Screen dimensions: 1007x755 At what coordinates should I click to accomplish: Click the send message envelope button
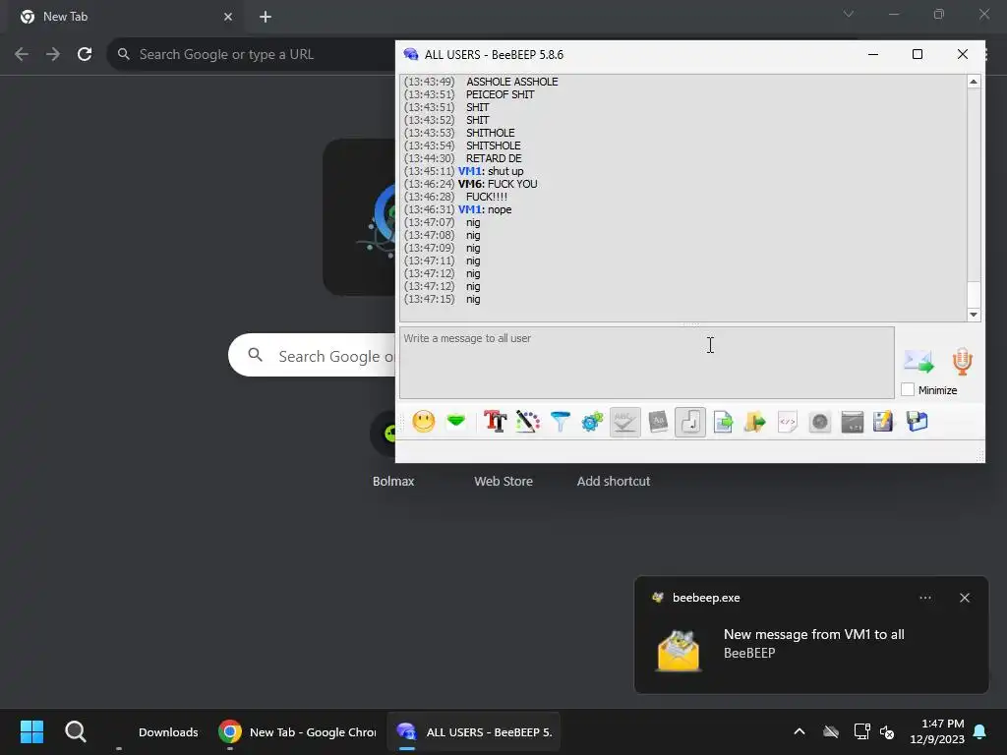918,362
